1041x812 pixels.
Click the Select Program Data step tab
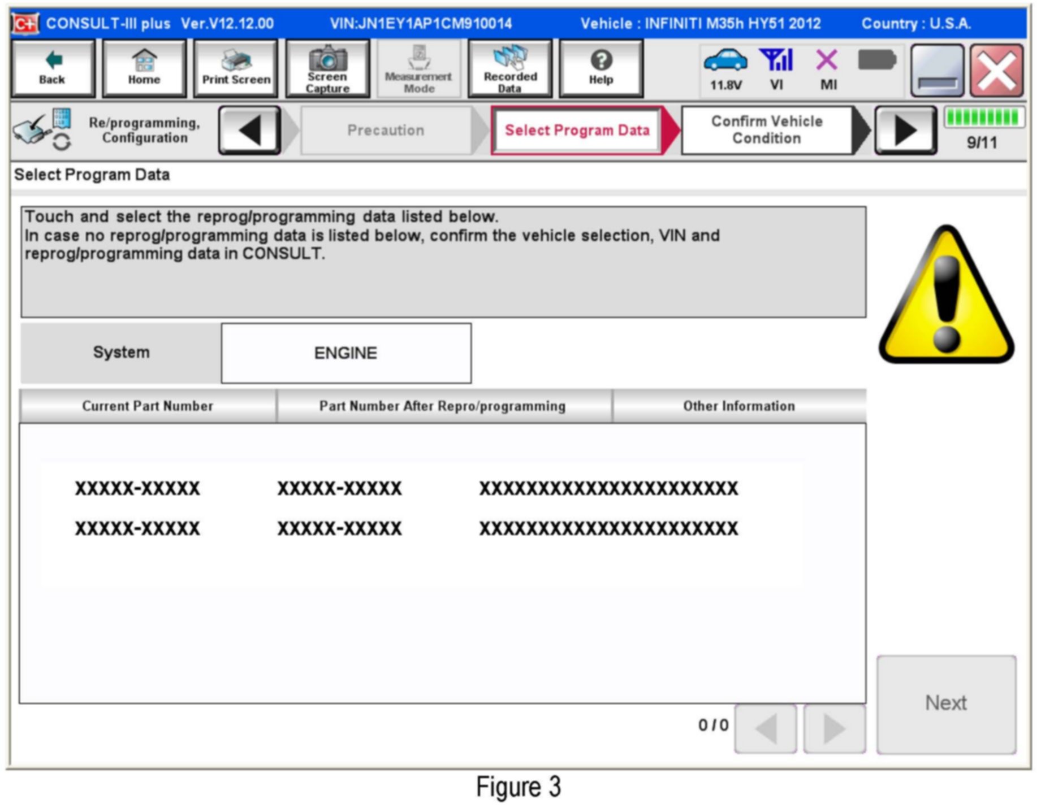pos(577,131)
